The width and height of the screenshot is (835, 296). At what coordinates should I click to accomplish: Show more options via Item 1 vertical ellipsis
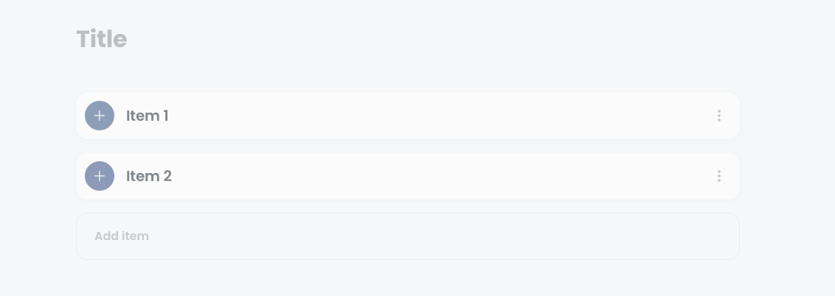(x=719, y=116)
